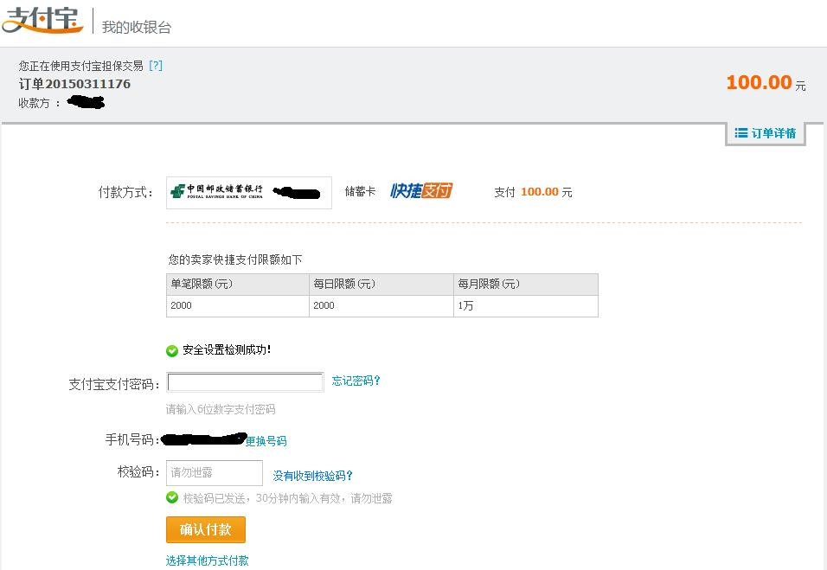Click the 支付 100.00 元 amount text
The height and width of the screenshot is (570, 827).
[533, 192]
